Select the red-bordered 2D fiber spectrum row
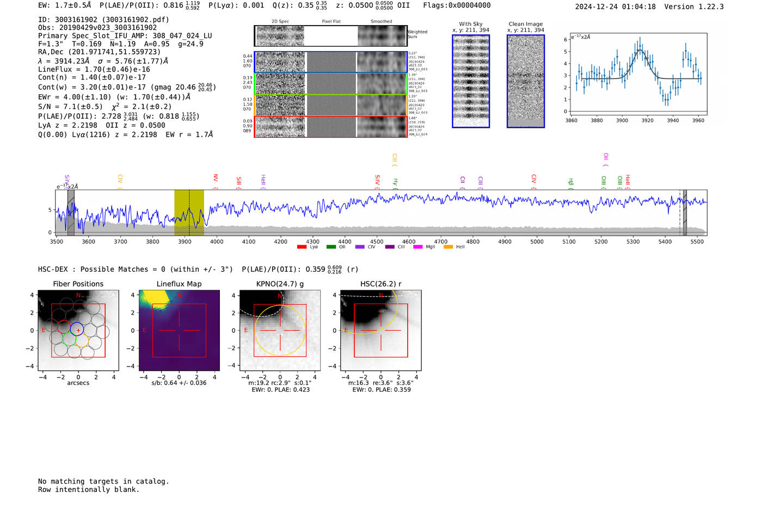The image size is (762, 519). (331, 126)
